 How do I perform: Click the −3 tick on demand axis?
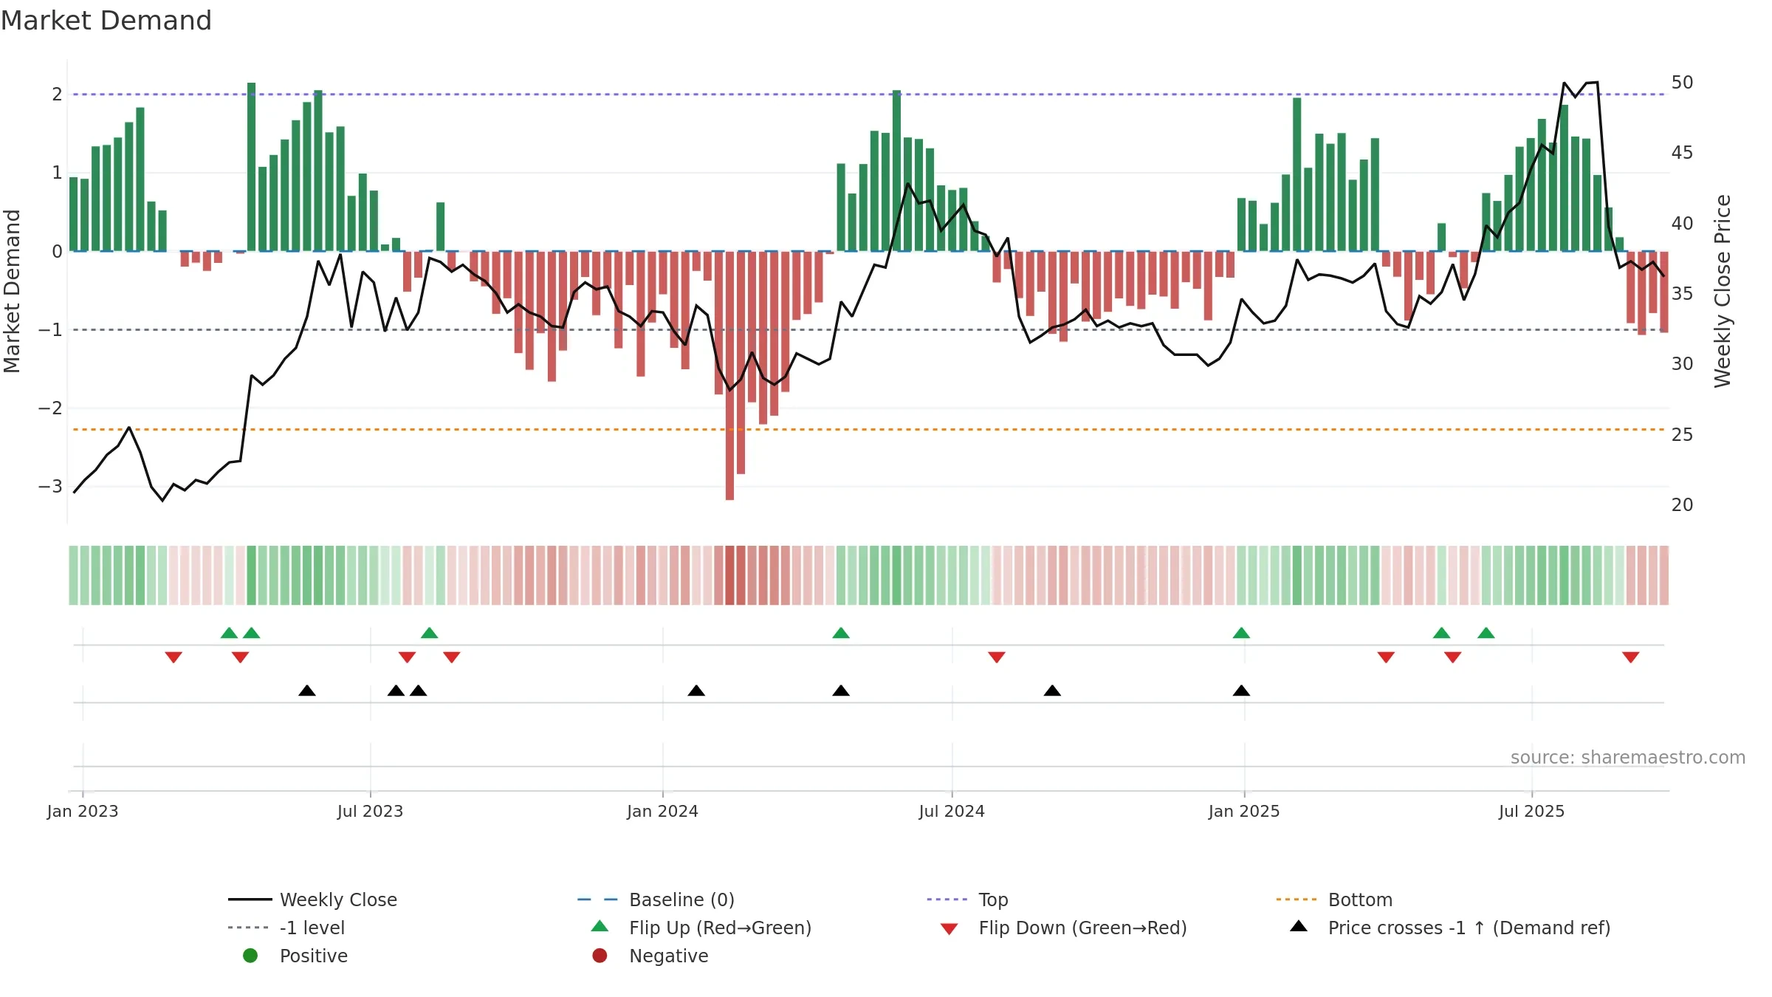(50, 487)
